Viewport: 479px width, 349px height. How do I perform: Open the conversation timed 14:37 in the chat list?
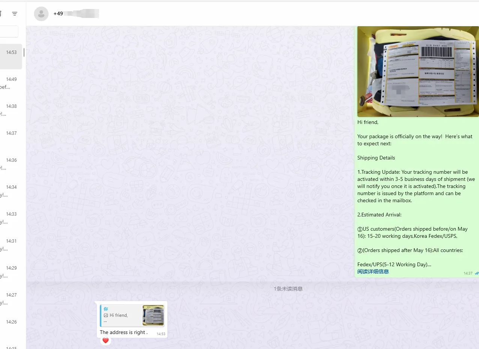tap(11, 137)
